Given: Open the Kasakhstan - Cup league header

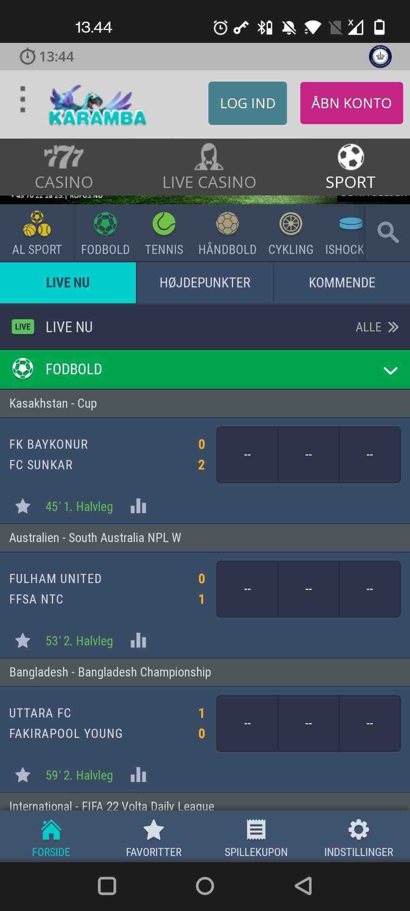Looking at the screenshot, I should (x=205, y=403).
